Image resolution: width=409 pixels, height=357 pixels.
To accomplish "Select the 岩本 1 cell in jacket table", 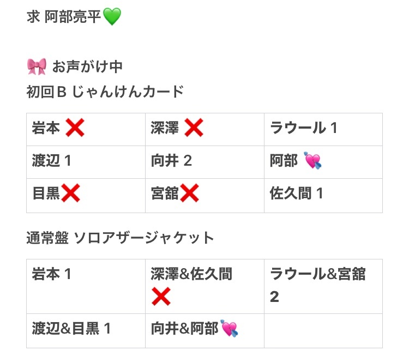I will click(86, 286).
